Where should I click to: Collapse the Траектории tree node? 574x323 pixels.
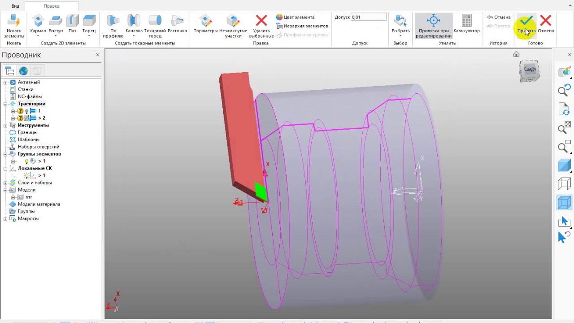click(x=6, y=104)
